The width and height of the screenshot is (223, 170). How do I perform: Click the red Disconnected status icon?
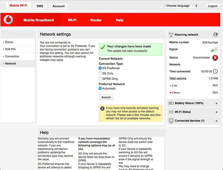tap(215, 57)
